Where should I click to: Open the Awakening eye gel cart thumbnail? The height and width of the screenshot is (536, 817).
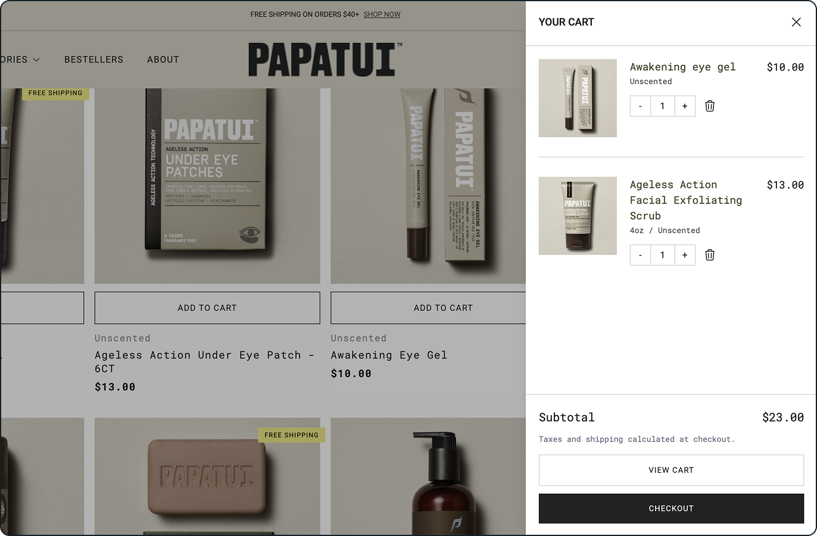click(x=578, y=98)
